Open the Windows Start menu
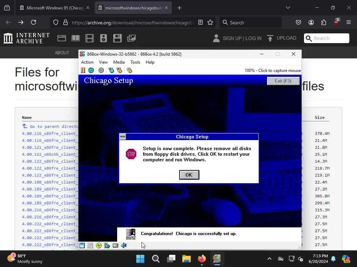The image size is (357, 267). point(140,259)
